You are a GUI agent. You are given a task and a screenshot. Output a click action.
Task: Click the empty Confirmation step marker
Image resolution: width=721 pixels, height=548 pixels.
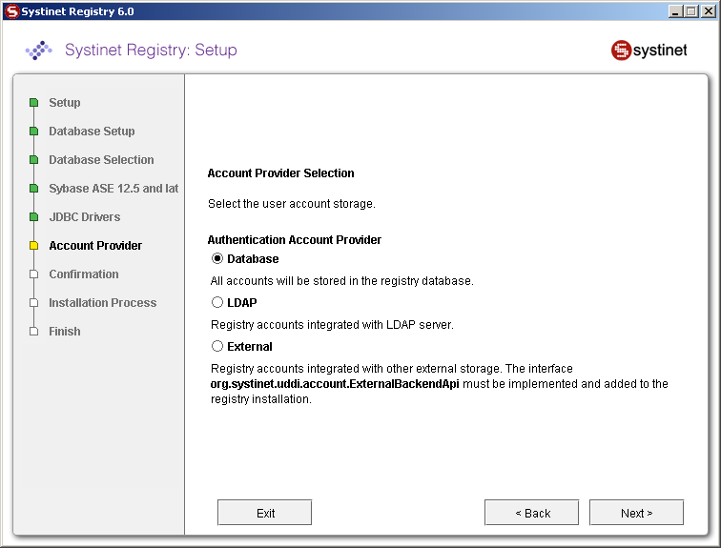[x=33, y=274]
